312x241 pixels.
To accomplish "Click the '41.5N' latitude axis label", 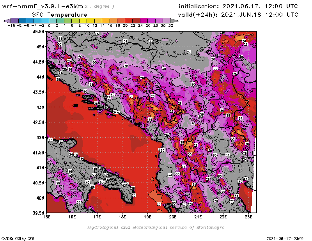I will [x=38, y=152].
